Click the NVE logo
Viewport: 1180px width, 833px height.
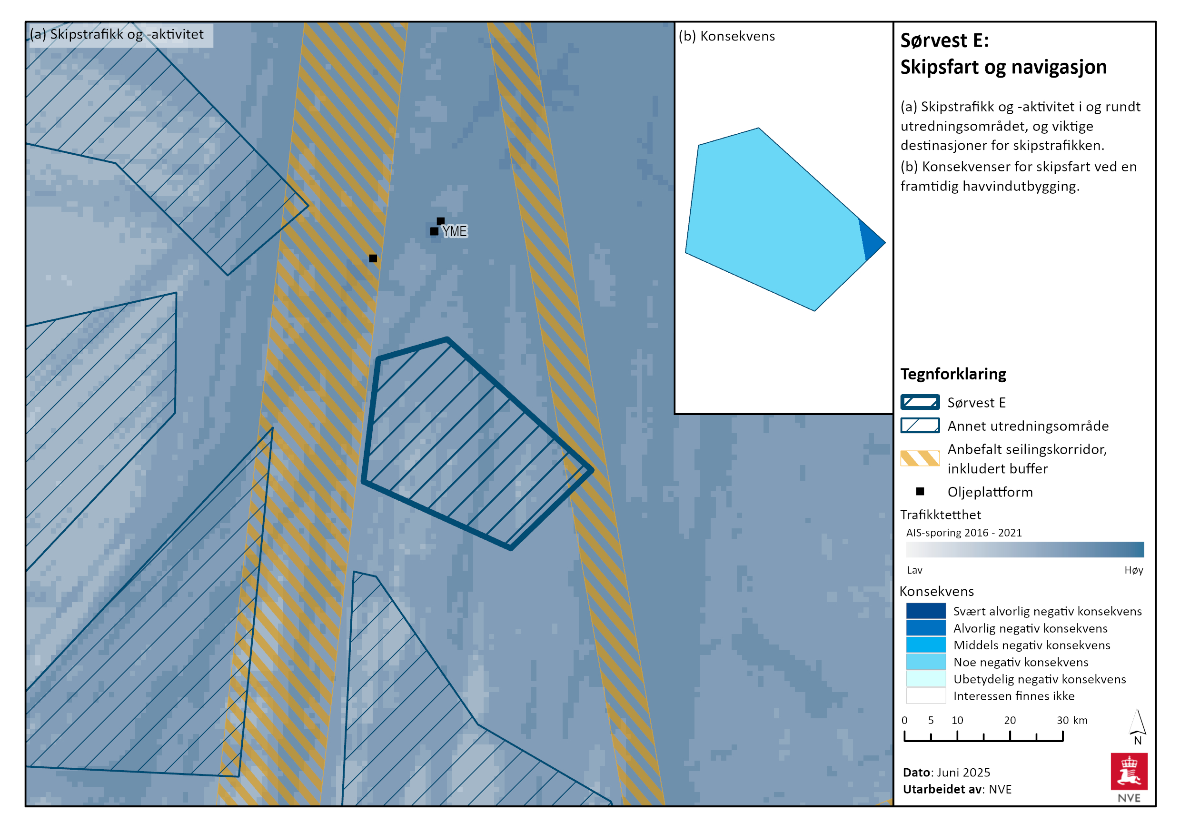pyautogui.click(x=1129, y=777)
